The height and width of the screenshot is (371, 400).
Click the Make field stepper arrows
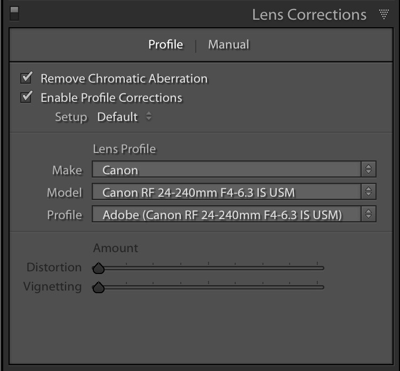click(x=369, y=169)
